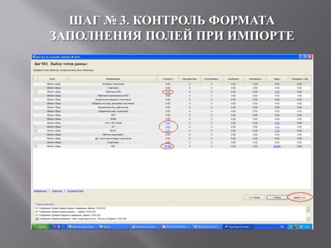Screen dimensions: 331x248
Task: Select the Предметы по сокр. программе участников row
Action: click(x=113, y=104)
